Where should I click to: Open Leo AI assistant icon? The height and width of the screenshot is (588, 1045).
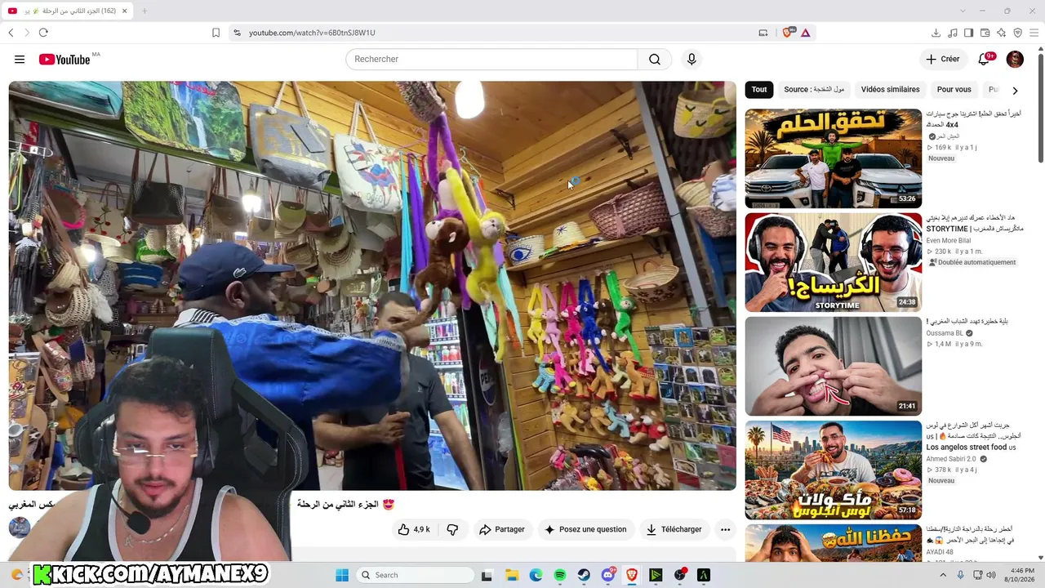tap(1001, 33)
